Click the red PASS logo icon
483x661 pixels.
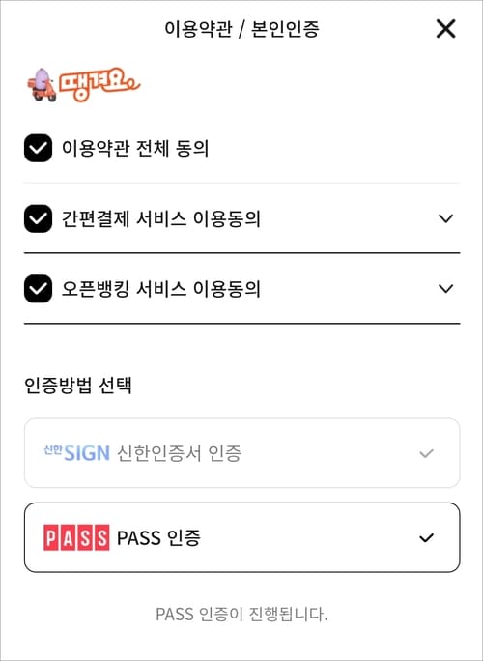pyautogui.click(x=76, y=537)
